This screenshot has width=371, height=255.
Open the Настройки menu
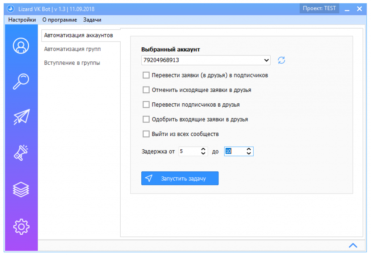[x=22, y=20]
